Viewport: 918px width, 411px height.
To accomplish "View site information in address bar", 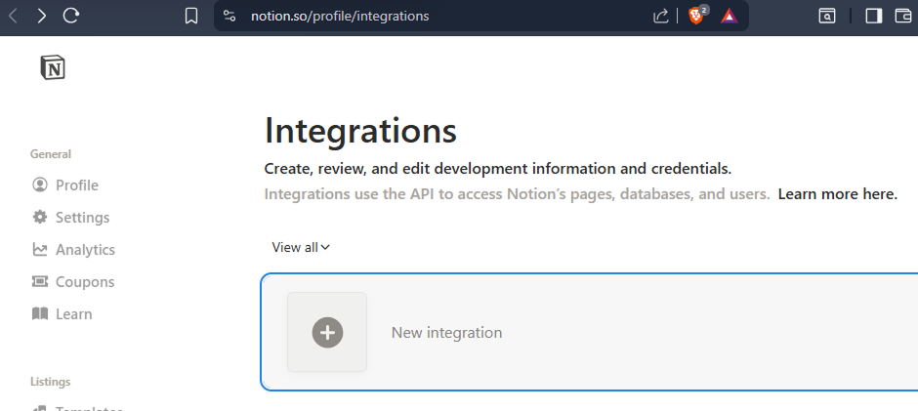I will (229, 16).
